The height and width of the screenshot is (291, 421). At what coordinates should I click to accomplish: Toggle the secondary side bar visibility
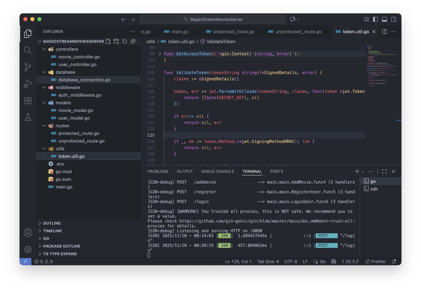point(394,19)
